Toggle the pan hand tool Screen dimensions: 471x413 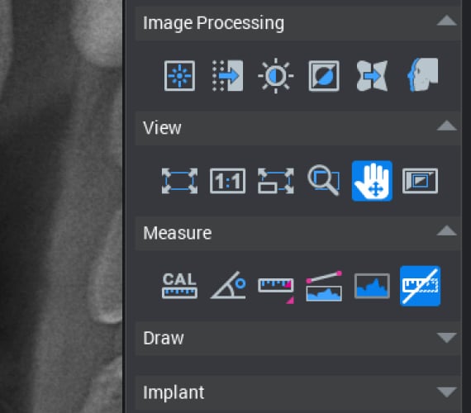pos(372,181)
